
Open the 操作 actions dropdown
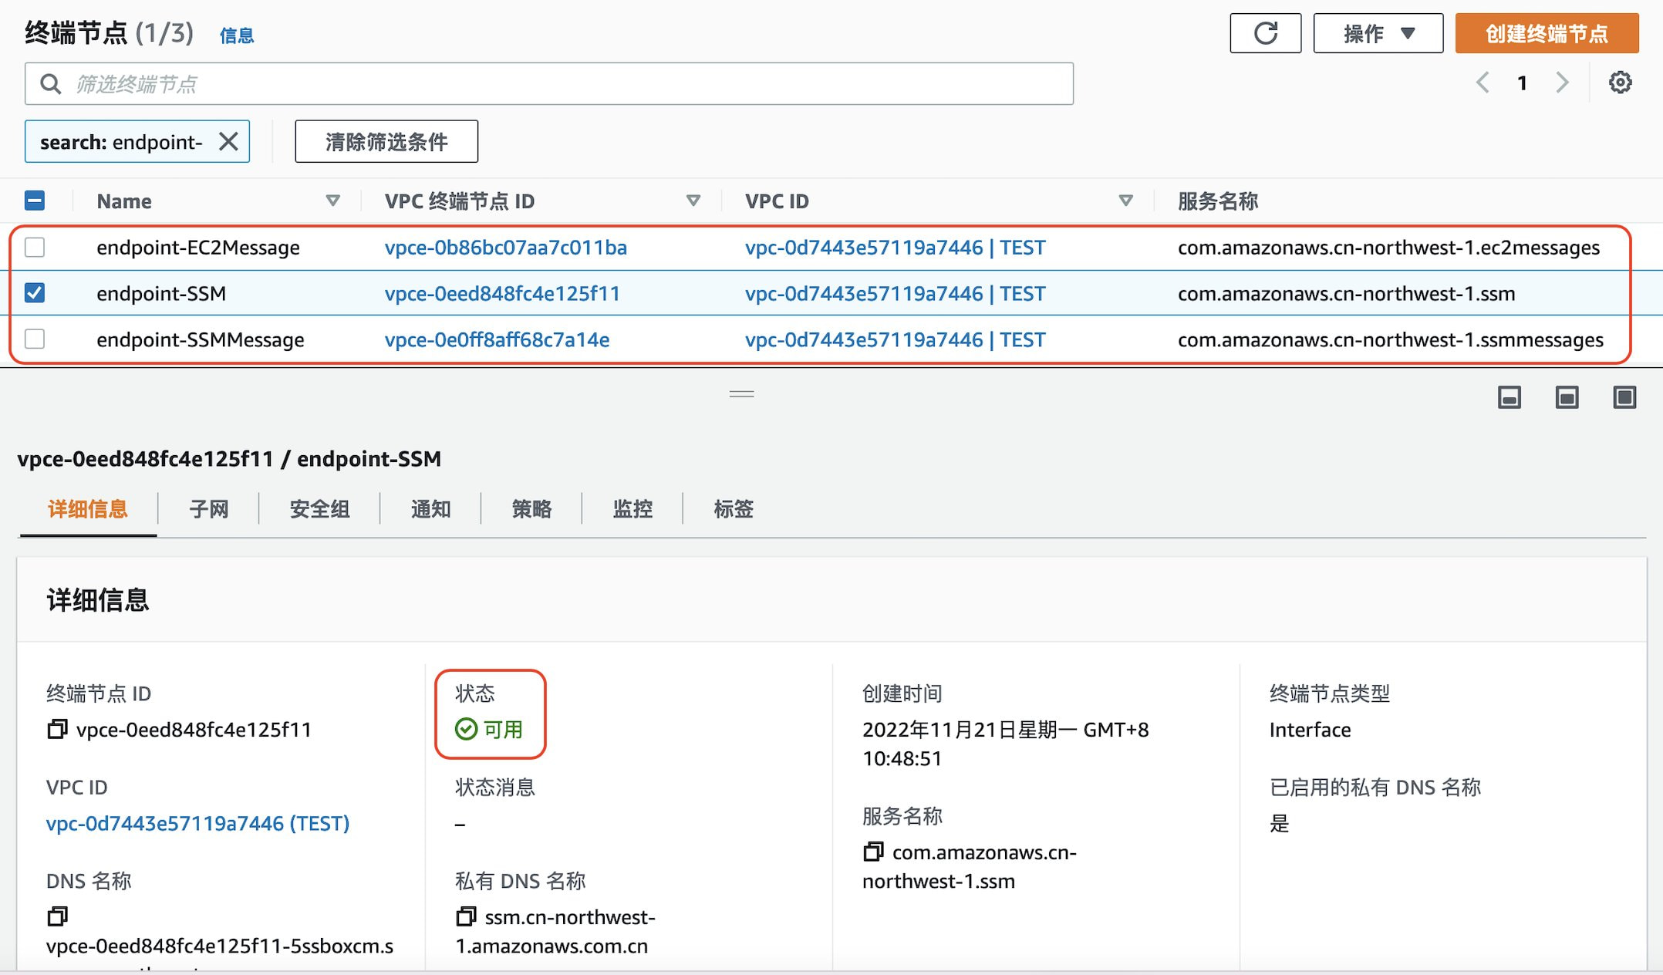(1378, 33)
